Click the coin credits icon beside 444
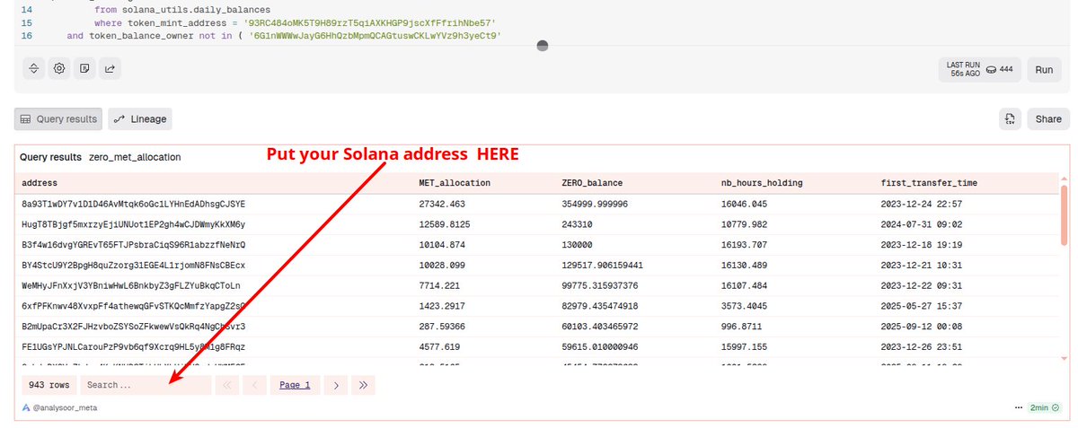The image size is (1078, 428). [992, 70]
